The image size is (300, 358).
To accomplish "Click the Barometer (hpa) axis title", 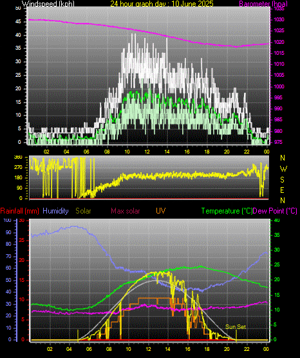I will tap(263, 3).
